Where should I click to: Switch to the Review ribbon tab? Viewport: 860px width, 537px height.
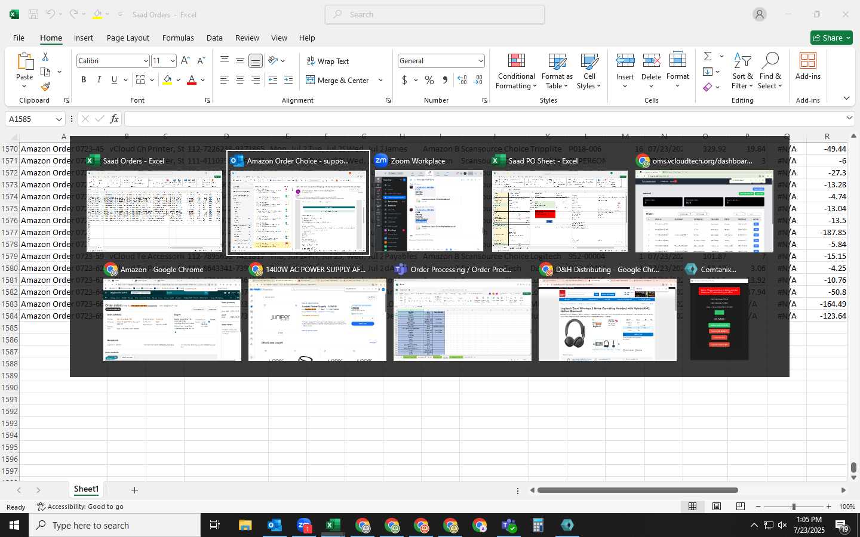point(247,38)
